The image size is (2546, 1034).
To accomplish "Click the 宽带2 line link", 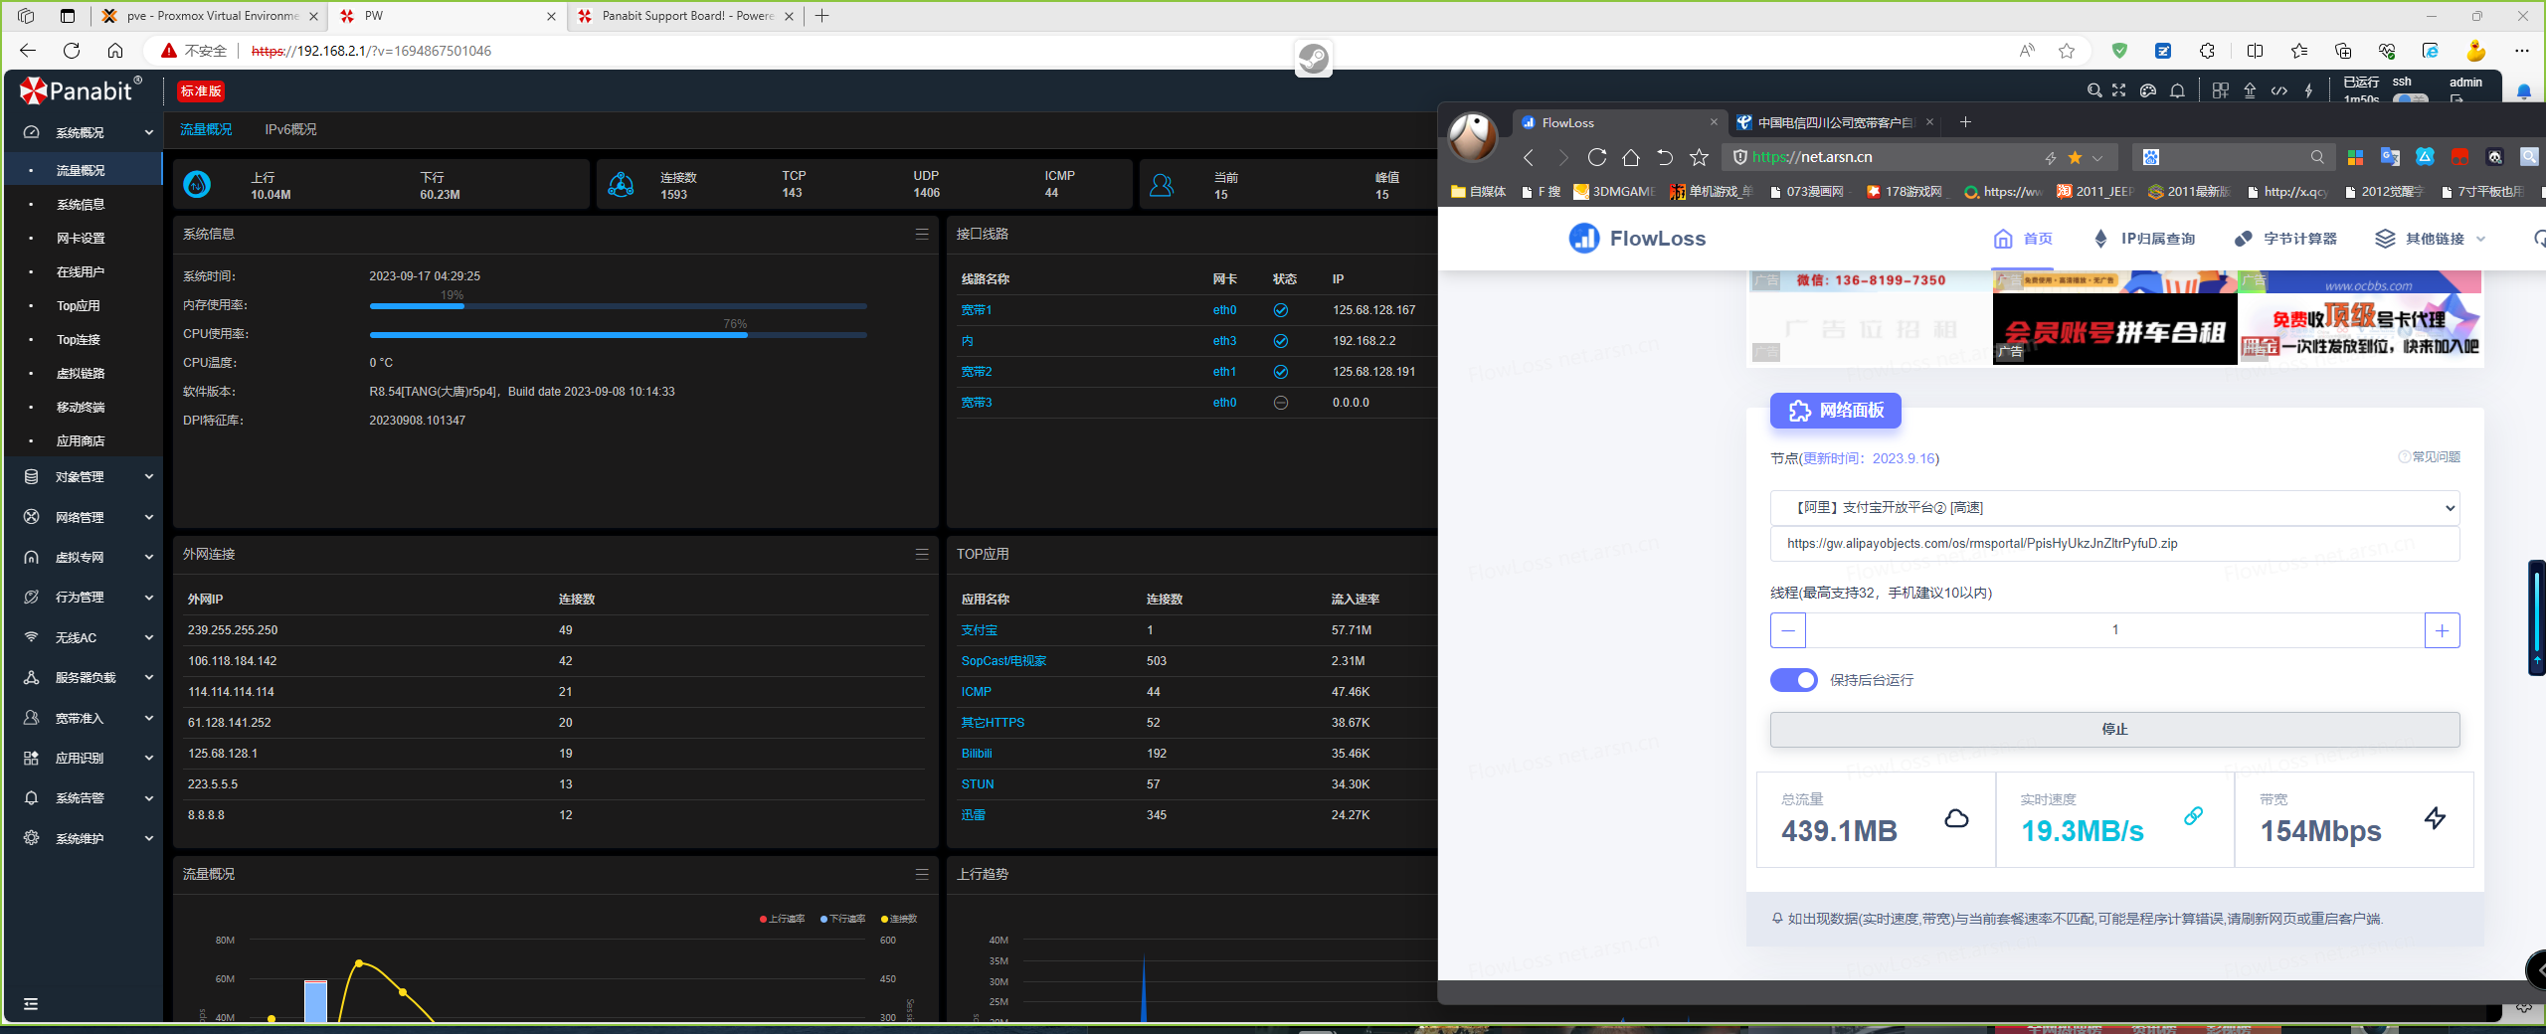I will point(977,372).
